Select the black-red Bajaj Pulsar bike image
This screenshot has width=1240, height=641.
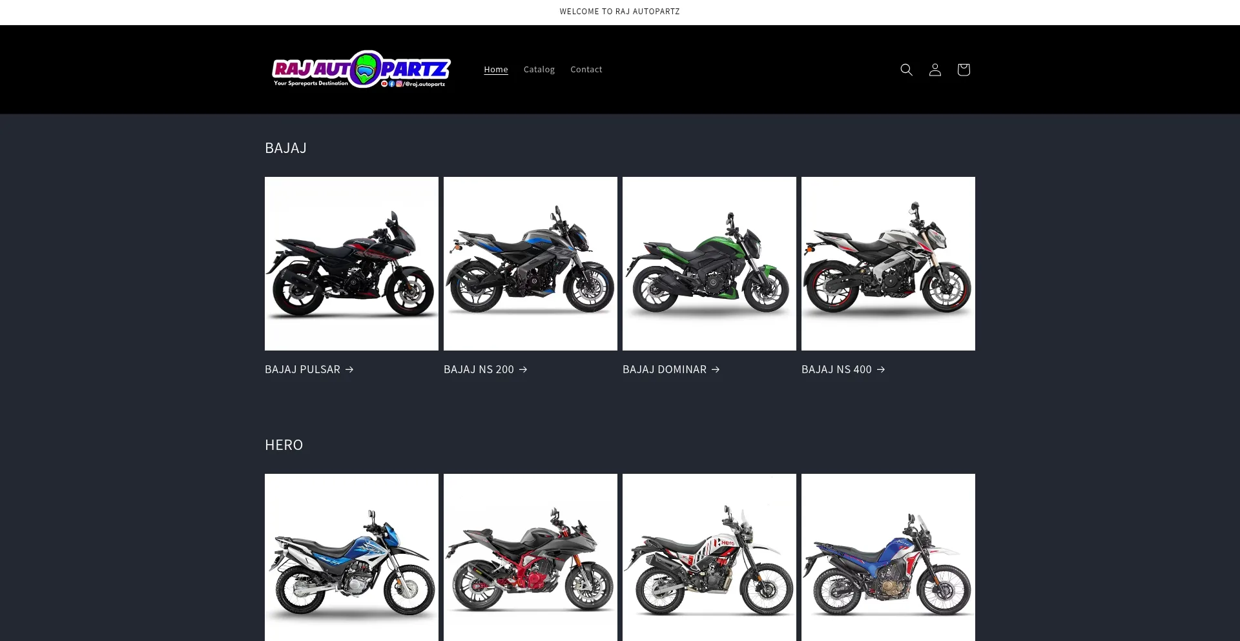(351, 263)
